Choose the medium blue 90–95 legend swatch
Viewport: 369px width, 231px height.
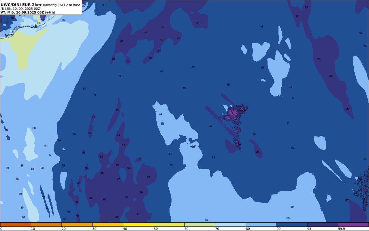pos(292,224)
